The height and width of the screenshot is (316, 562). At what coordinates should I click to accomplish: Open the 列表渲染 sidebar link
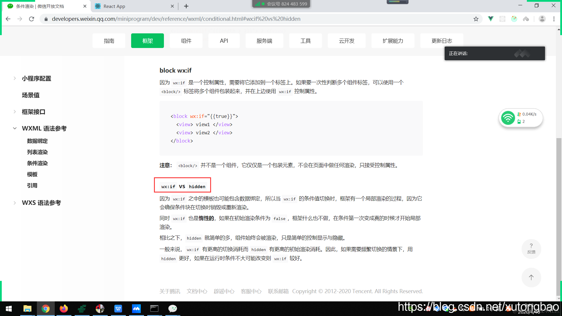point(37,152)
